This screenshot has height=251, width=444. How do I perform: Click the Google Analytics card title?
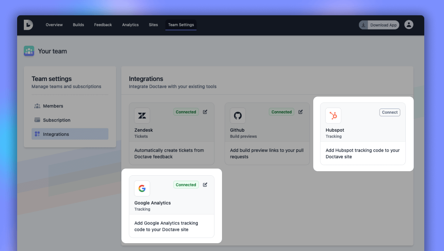[x=152, y=203]
